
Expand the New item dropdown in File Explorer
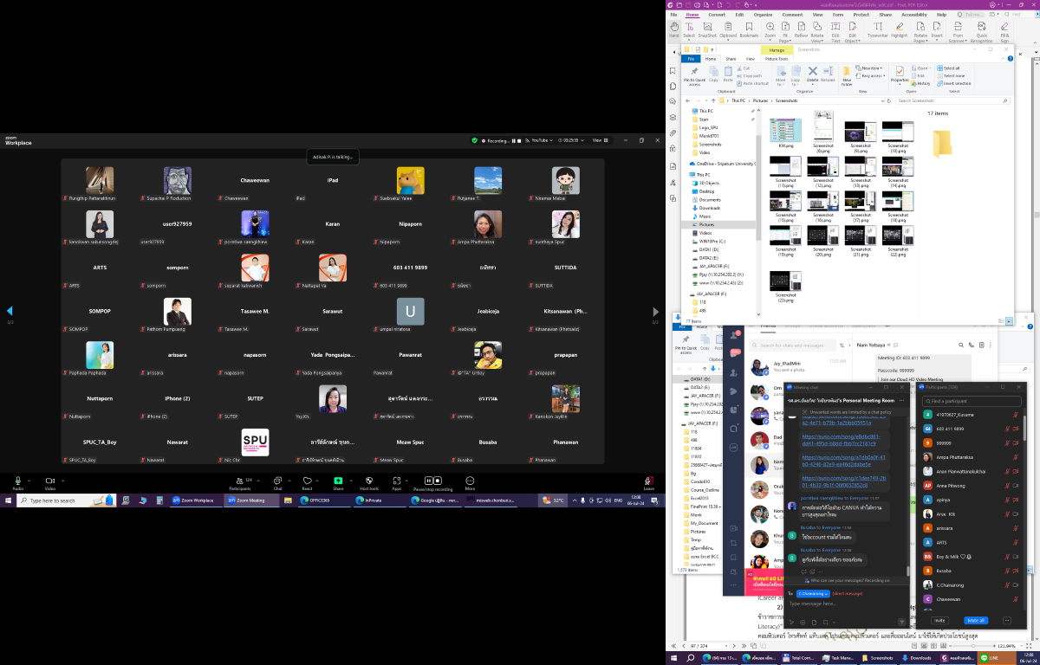[869, 68]
